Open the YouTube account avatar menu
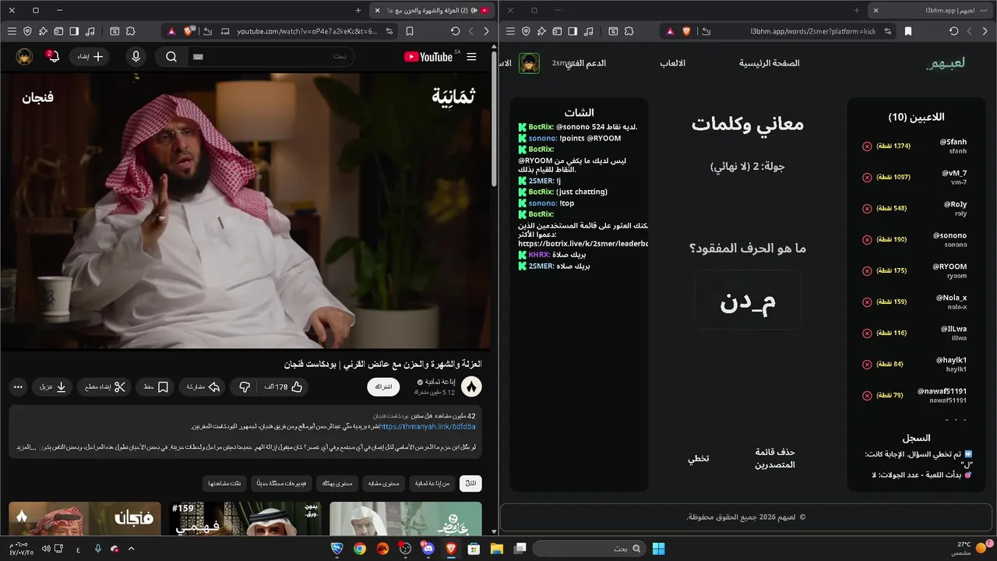 pyautogui.click(x=24, y=56)
